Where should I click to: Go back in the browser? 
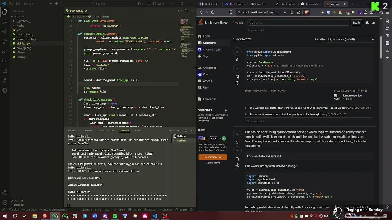click(201, 12)
